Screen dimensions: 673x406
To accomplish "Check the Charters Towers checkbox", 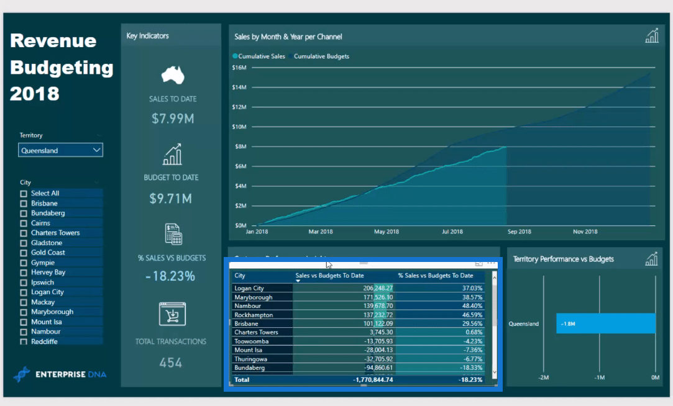I will pos(24,233).
